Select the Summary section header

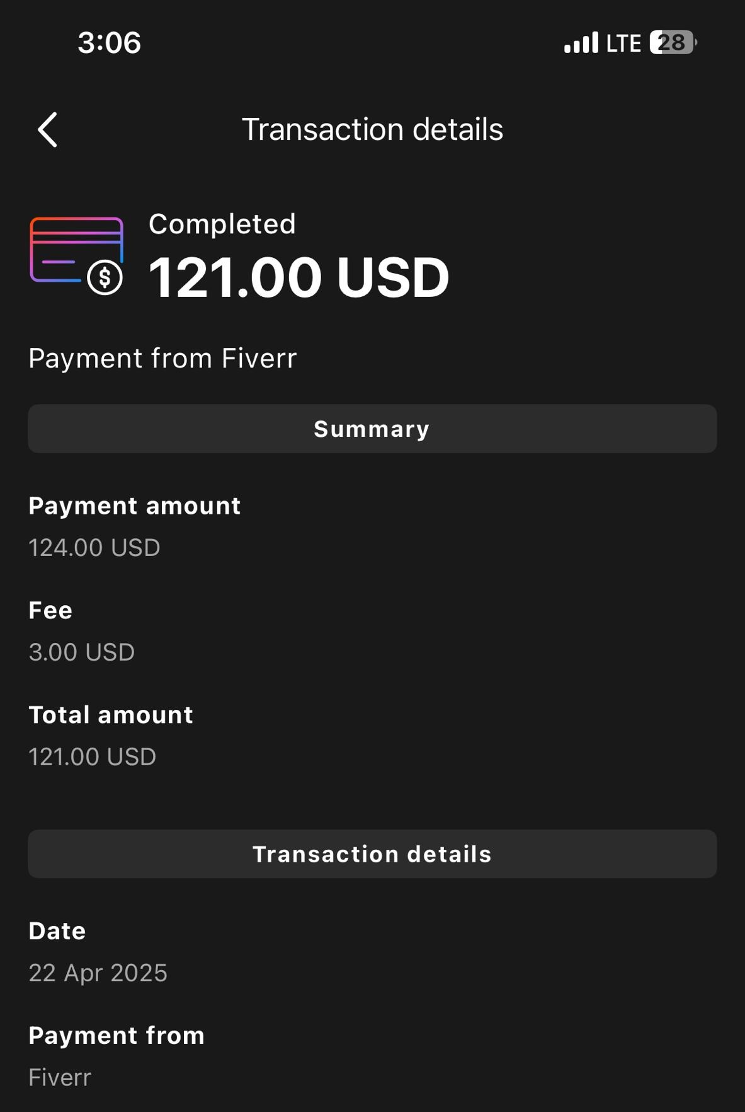(372, 429)
